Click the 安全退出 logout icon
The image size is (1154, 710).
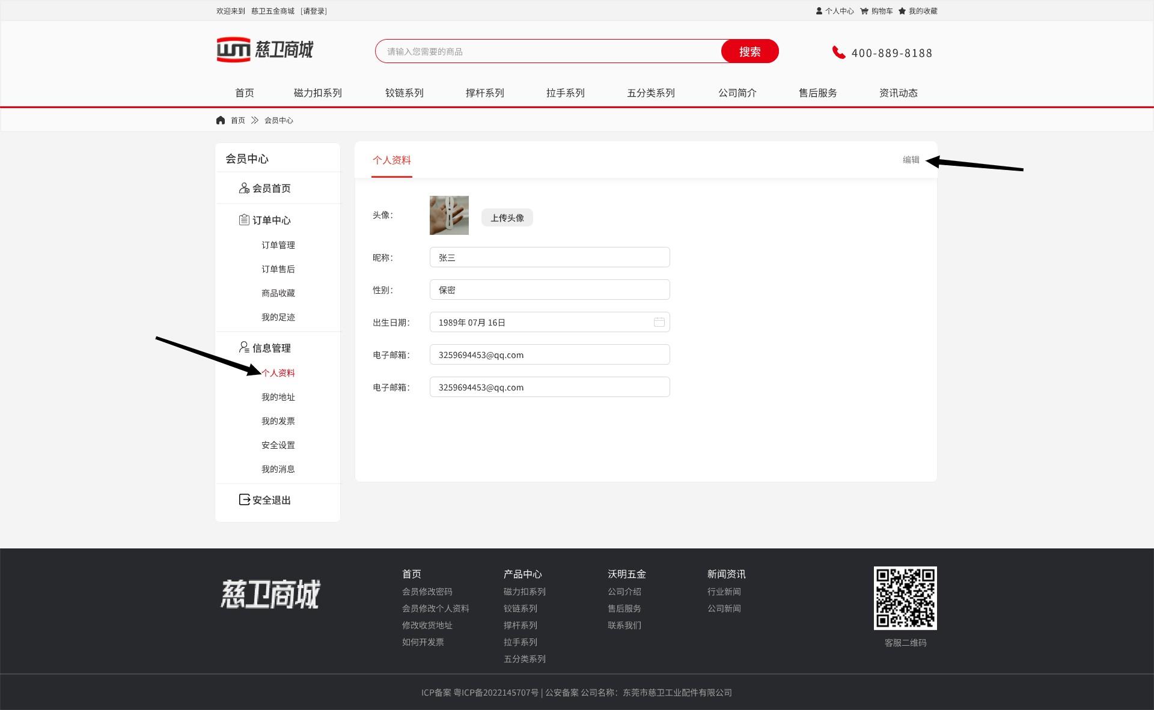[244, 500]
